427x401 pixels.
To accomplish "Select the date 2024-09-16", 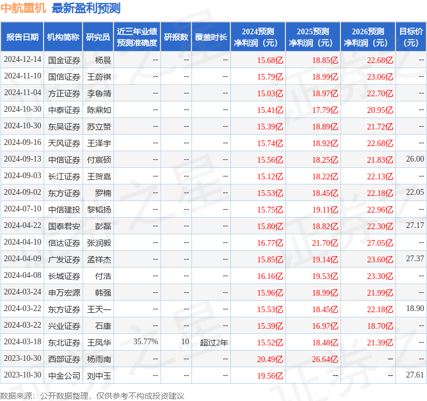I will (x=22, y=143).
